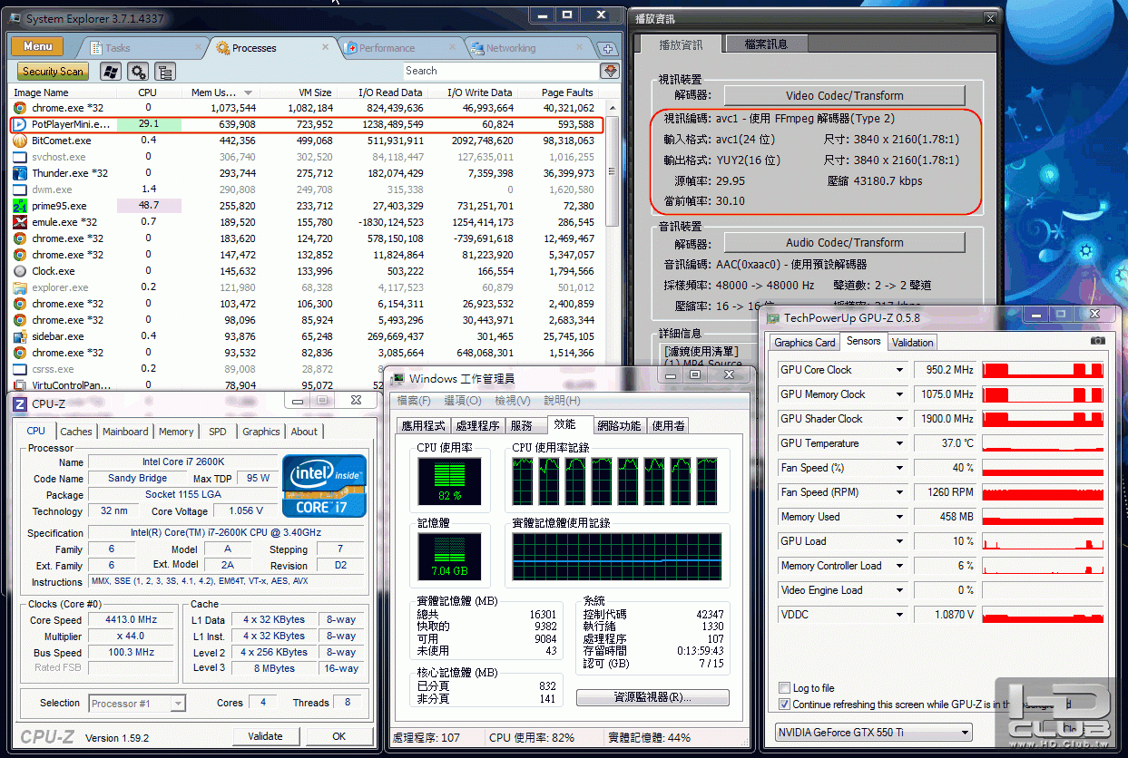The width and height of the screenshot is (1128, 758).
Task: Open the 說明(H) menu in Task Manager
Action: 562,401
